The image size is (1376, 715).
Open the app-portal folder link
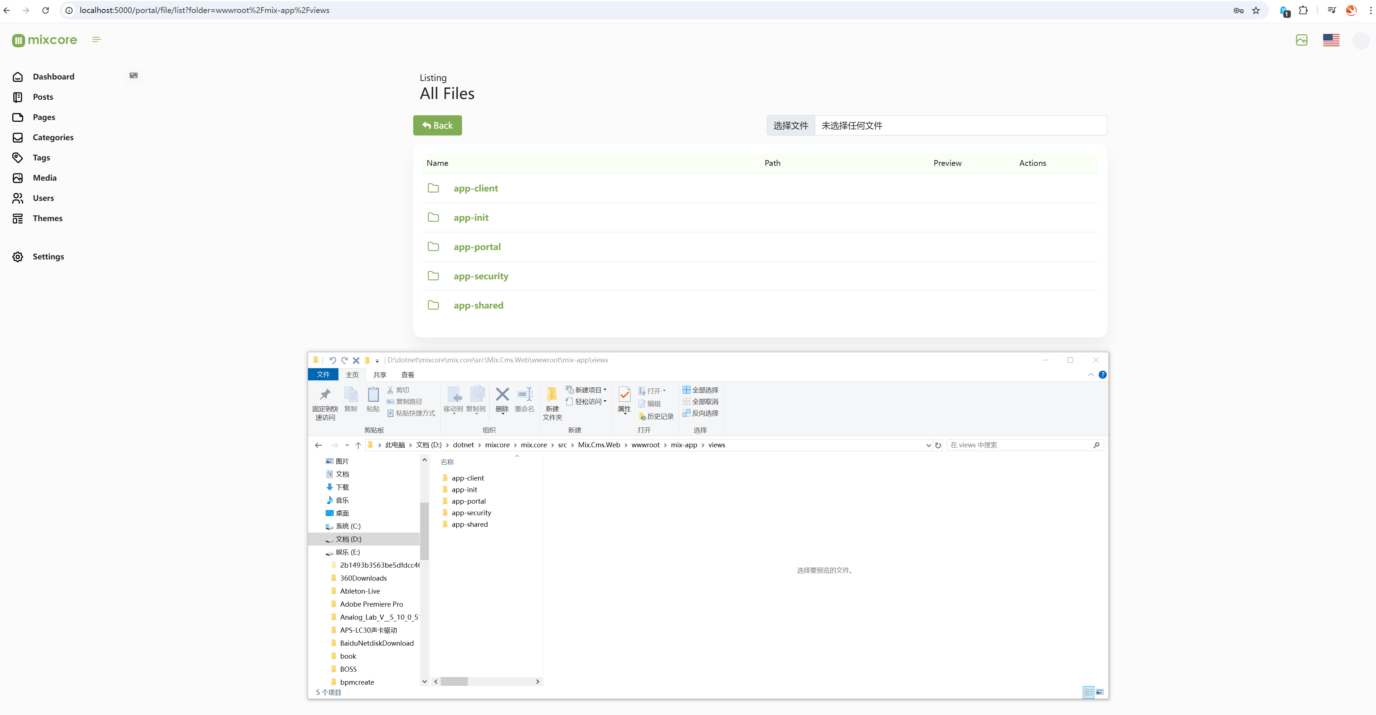click(477, 247)
